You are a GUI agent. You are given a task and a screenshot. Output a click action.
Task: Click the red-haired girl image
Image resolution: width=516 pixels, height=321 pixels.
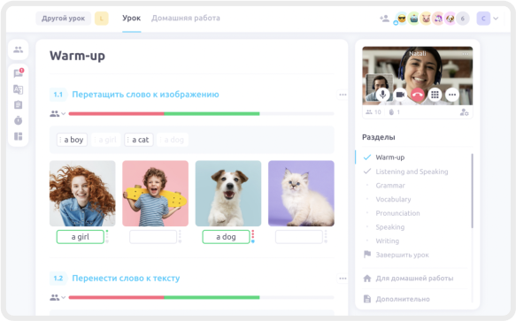(x=82, y=194)
